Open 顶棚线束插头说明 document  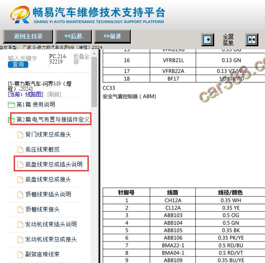48,194
